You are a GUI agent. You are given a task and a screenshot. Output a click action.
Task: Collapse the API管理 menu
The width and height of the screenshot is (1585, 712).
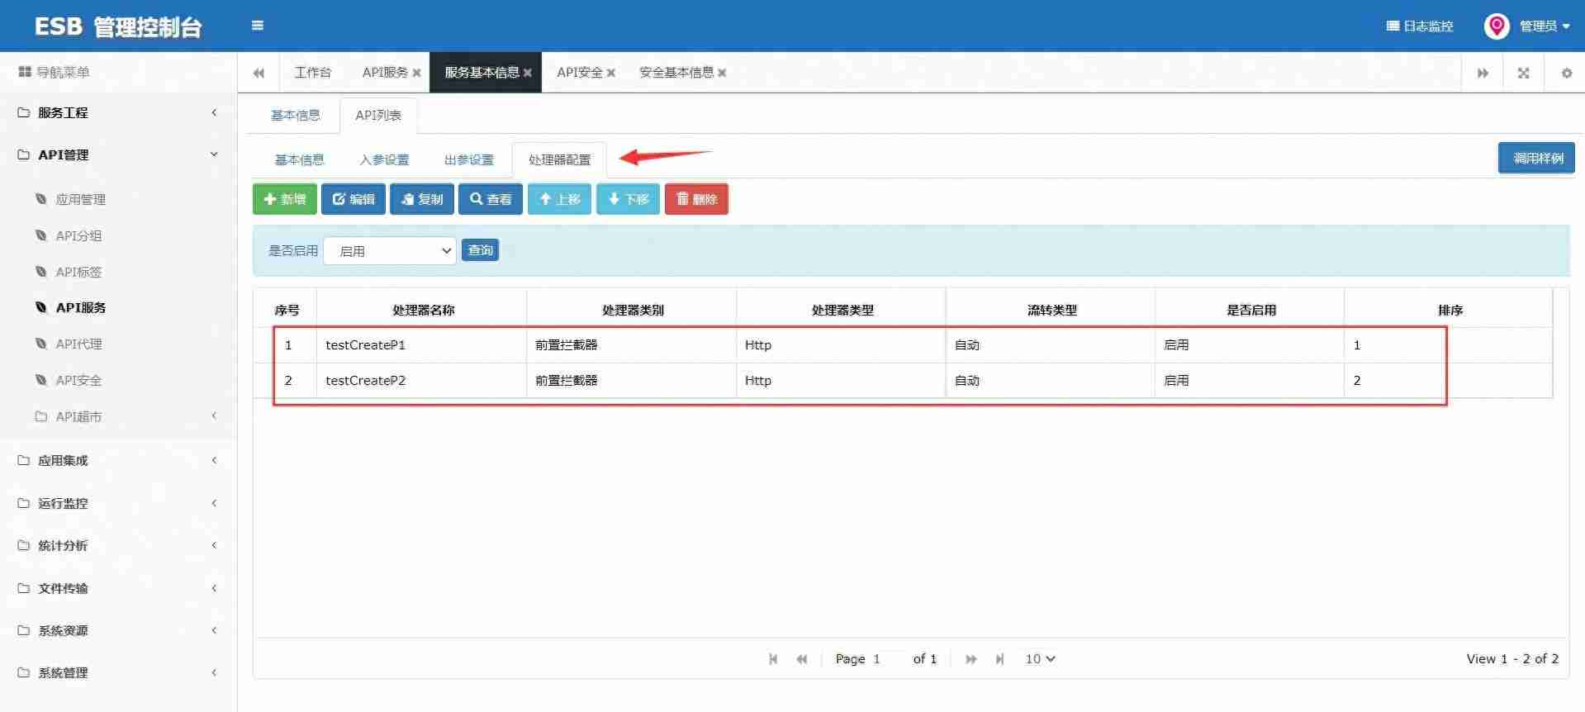[x=118, y=154]
